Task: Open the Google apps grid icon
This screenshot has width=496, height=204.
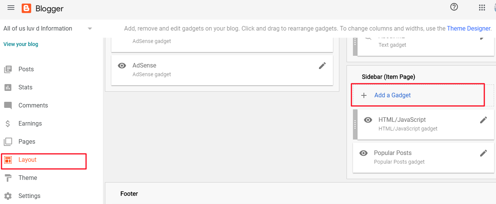Action: (x=482, y=8)
